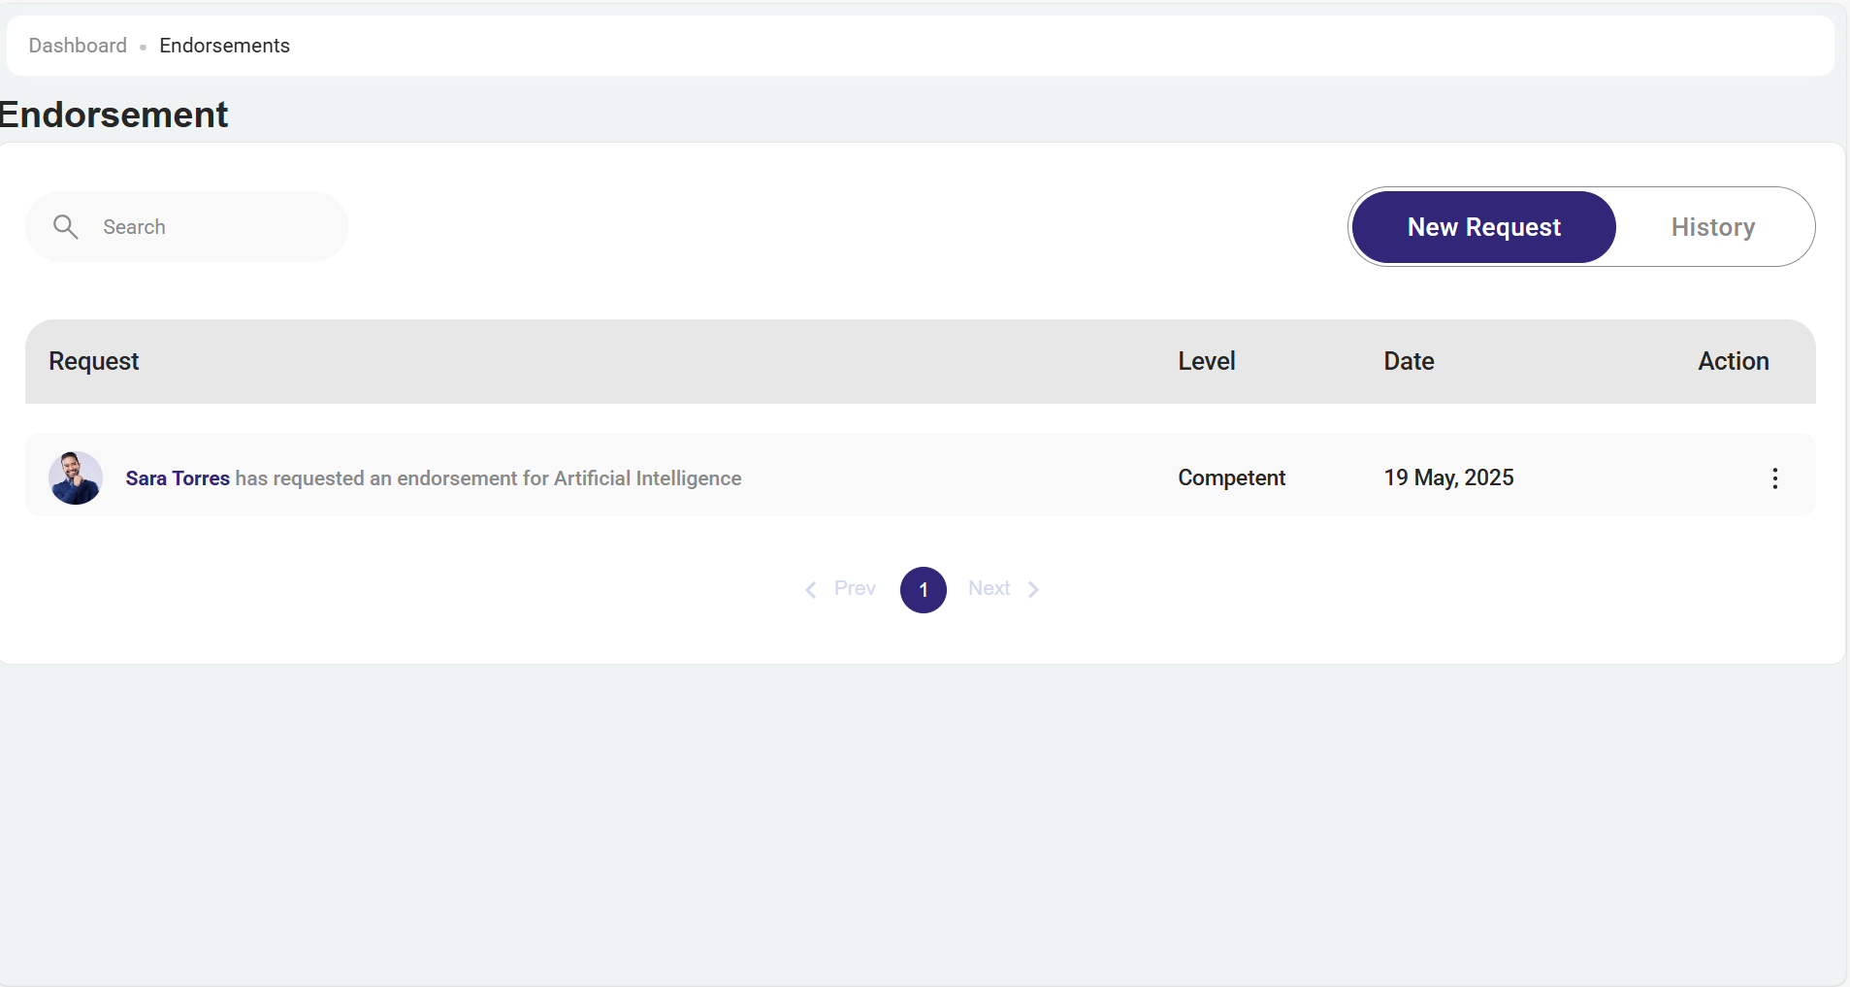Click the right chevron beside Next

point(1033,590)
